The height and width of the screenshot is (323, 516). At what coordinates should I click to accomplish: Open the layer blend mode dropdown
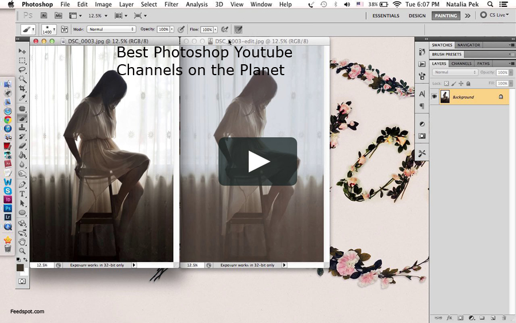coord(455,72)
